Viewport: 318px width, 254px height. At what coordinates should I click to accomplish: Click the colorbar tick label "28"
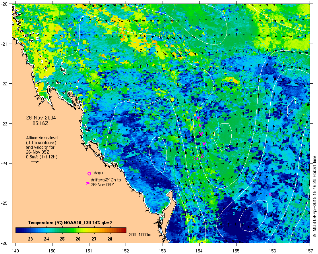(x=110, y=239)
